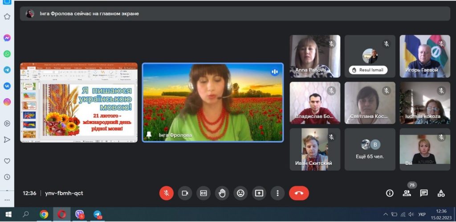Toggle the camera on or off
The width and height of the screenshot is (456, 222).
click(185, 193)
